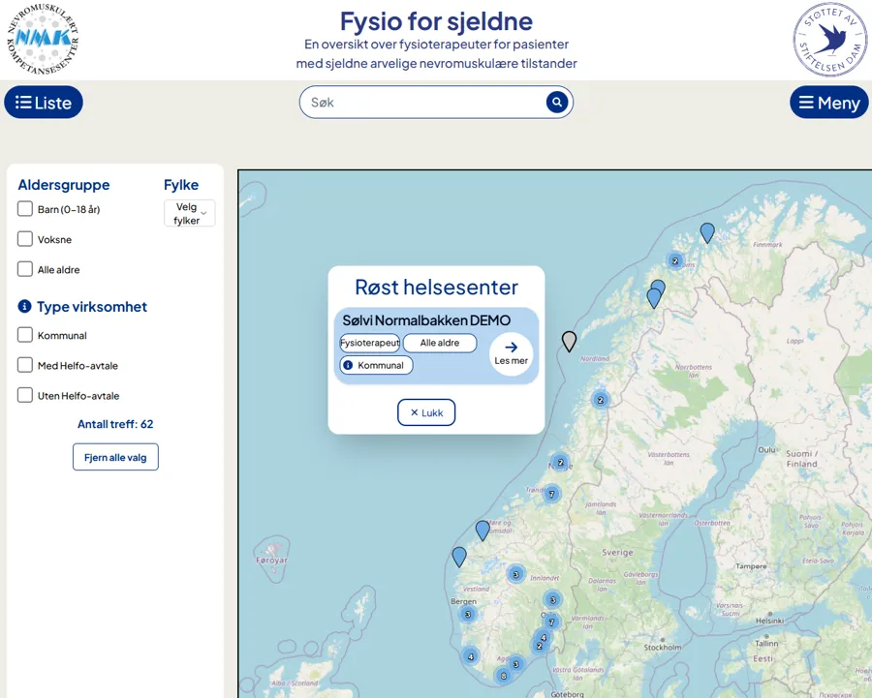Switch to Liste view
The width and height of the screenshot is (872, 698).
44,103
